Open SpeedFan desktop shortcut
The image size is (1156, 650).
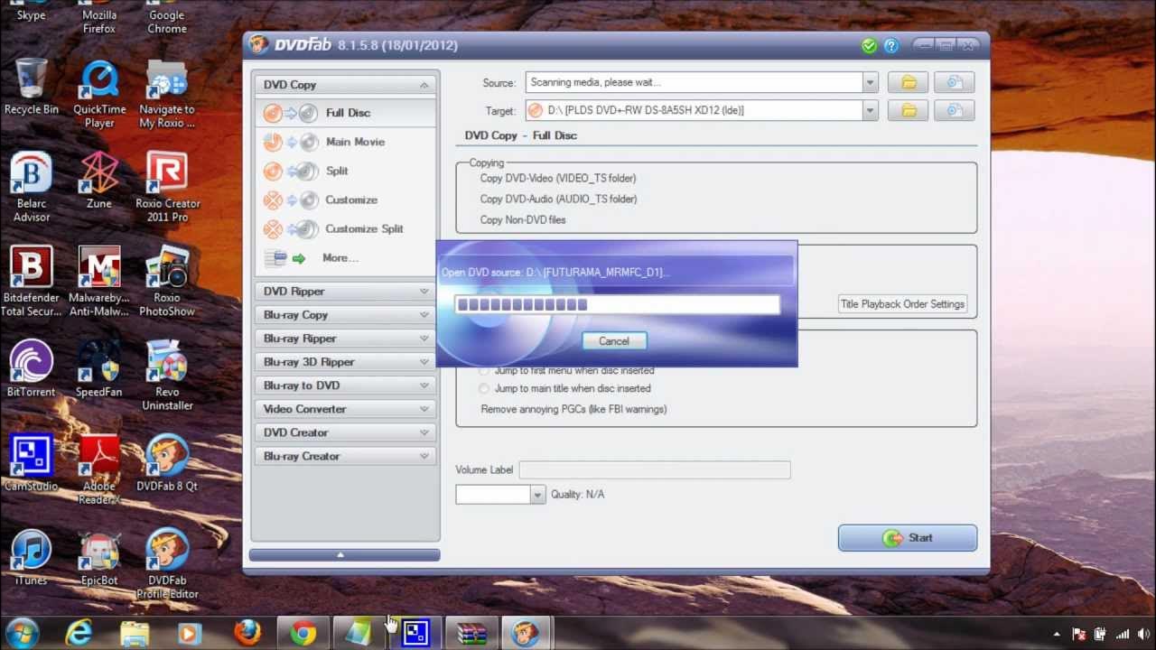pyautogui.click(x=99, y=368)
